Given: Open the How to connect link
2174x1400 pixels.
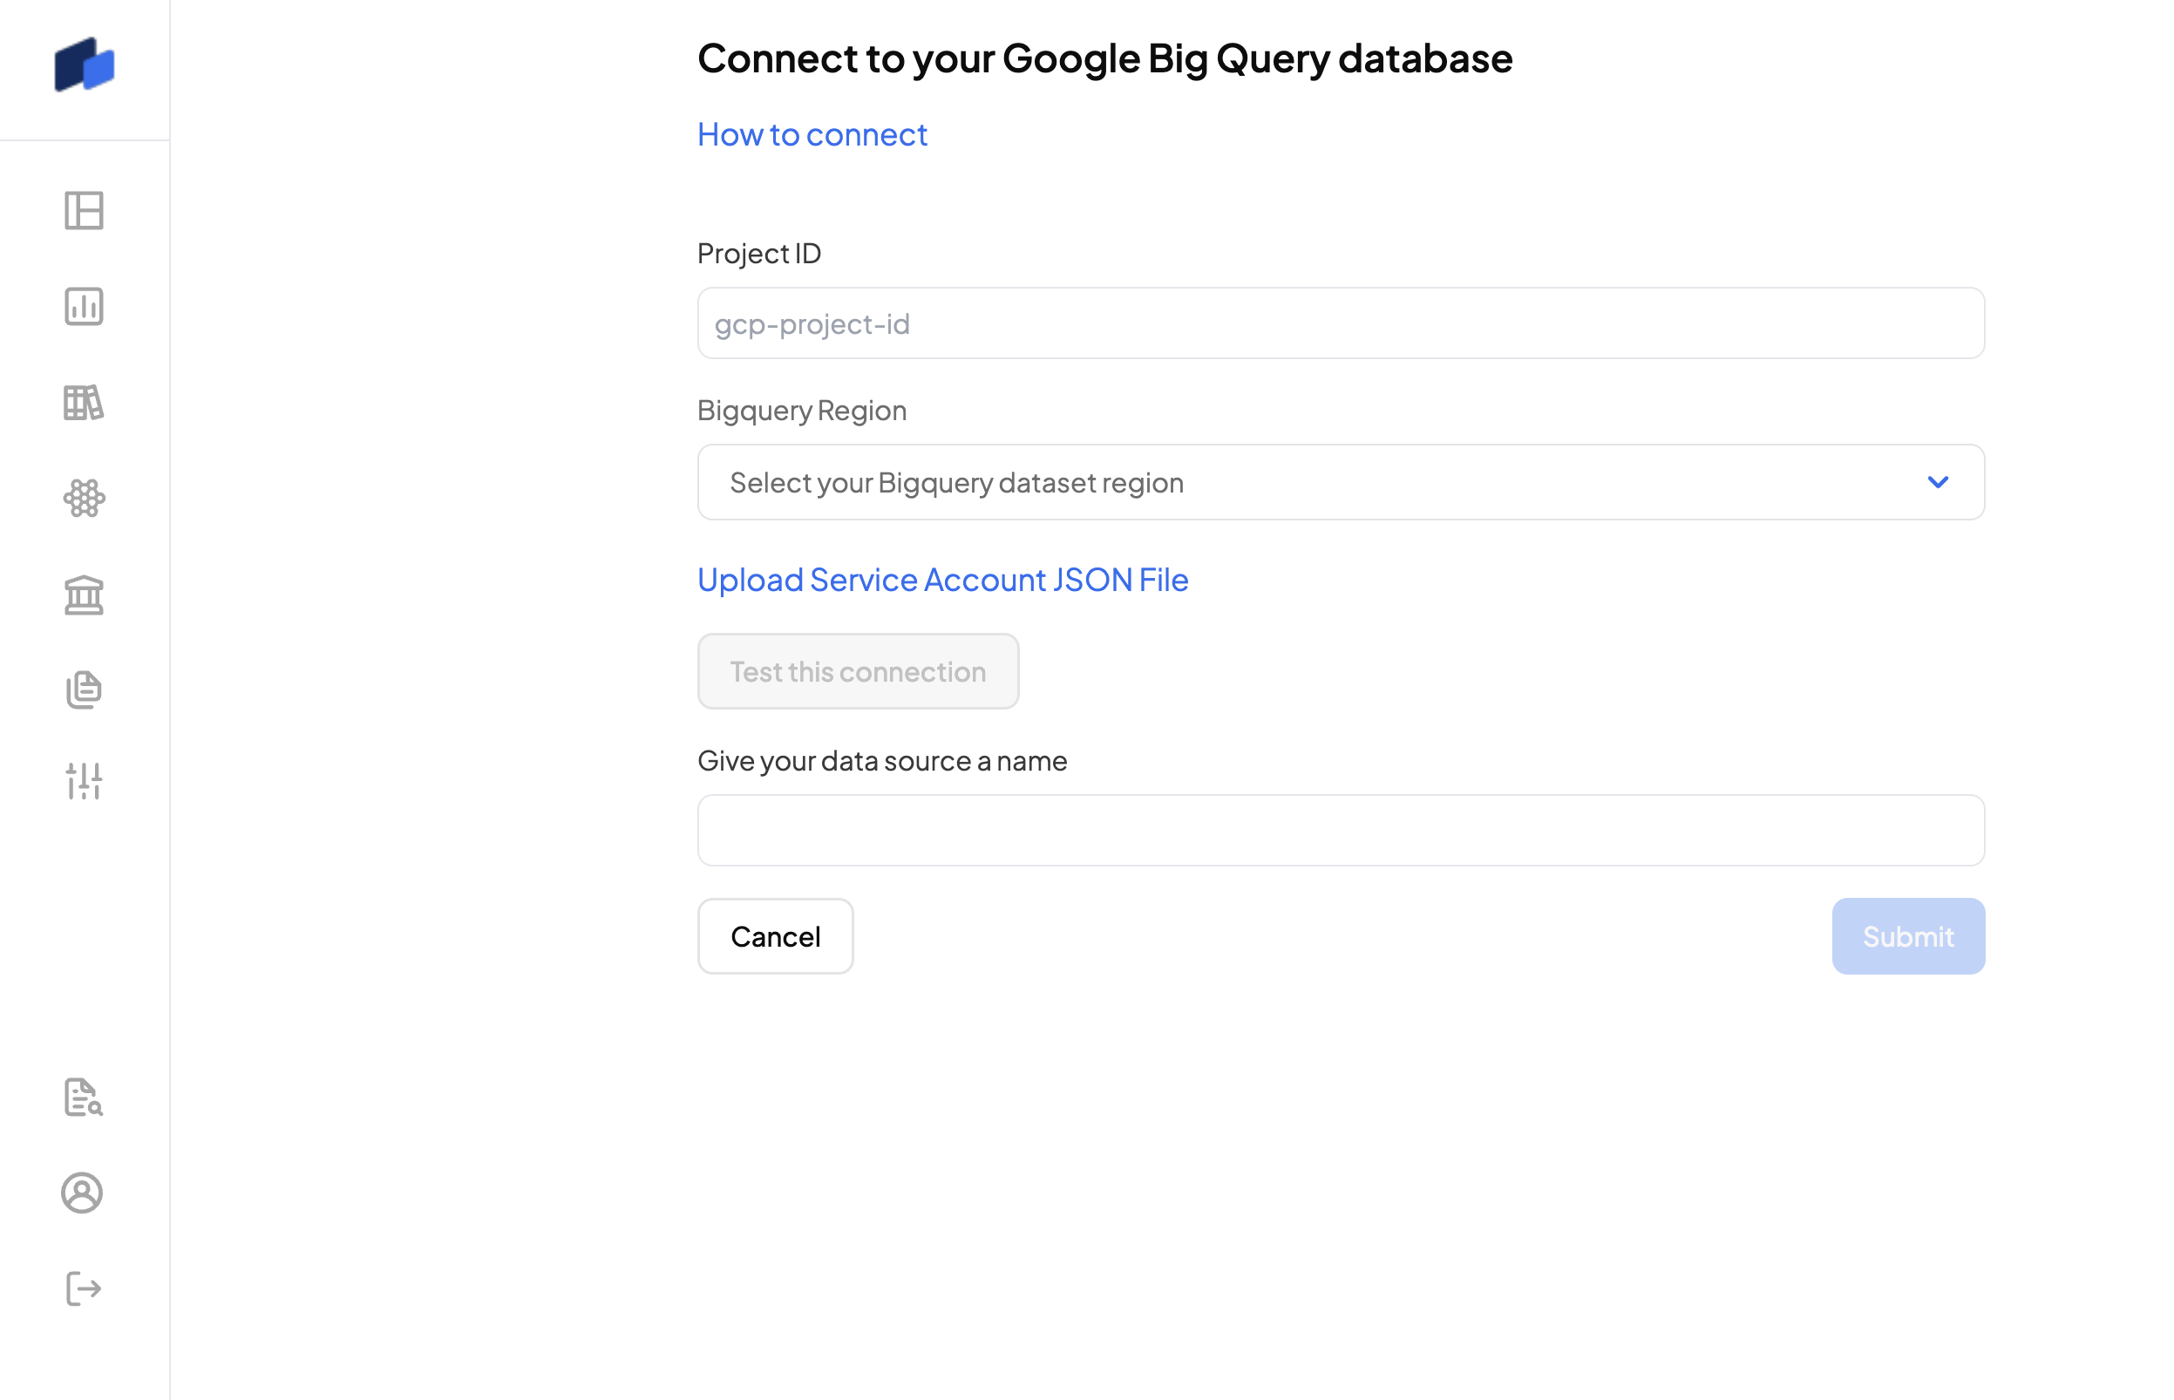Looking at the screenshot, I should pyautogui.click(x=812, y=134).
